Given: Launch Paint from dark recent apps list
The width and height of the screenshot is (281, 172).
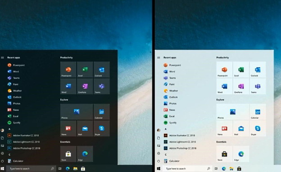Looking at the screenshot, I should [13, 84].
